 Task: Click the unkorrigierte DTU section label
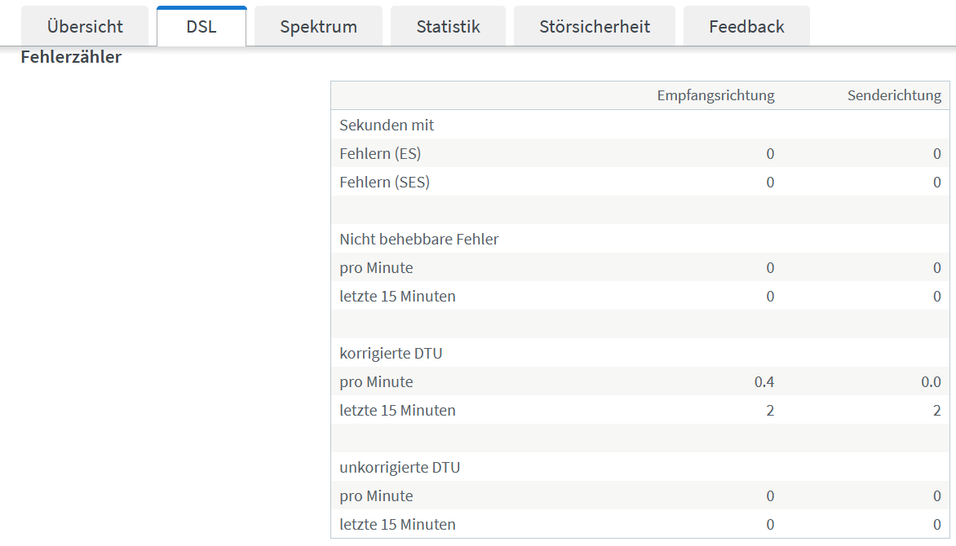pyautogui.click(x=400, y=468)
